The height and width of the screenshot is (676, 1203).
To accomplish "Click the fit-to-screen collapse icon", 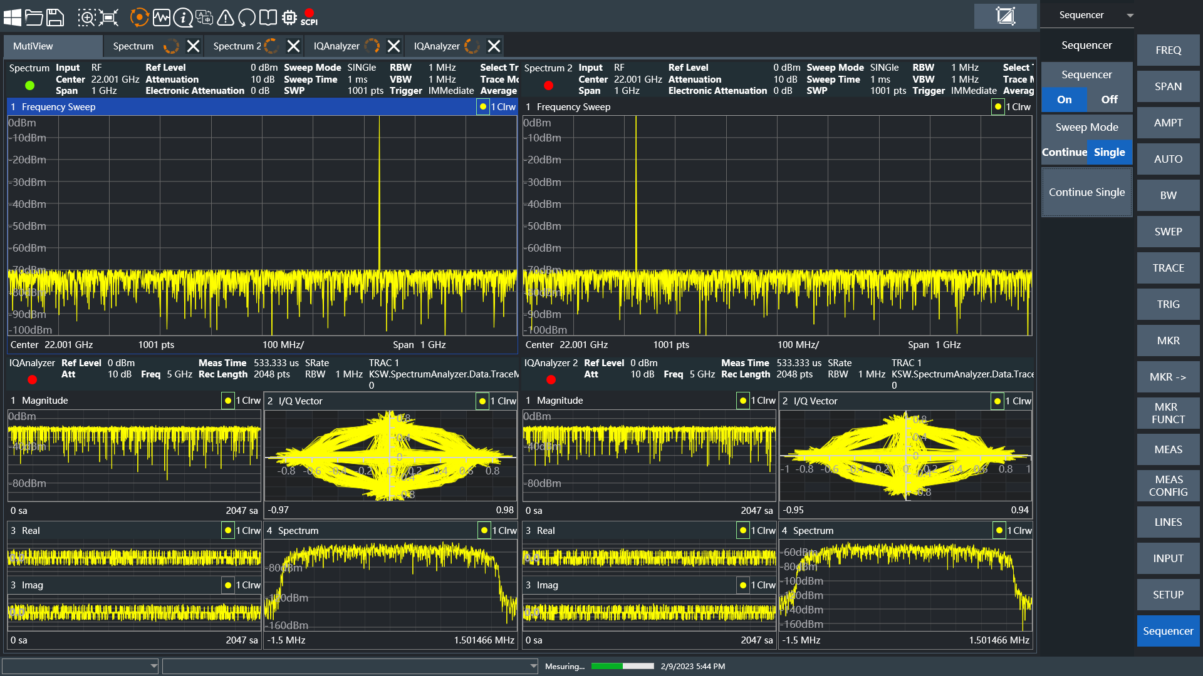I will (x=108, y=17).
